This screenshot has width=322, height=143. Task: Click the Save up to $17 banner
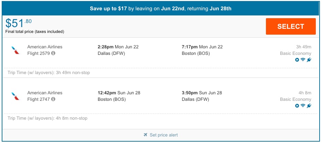click(161, 8)
